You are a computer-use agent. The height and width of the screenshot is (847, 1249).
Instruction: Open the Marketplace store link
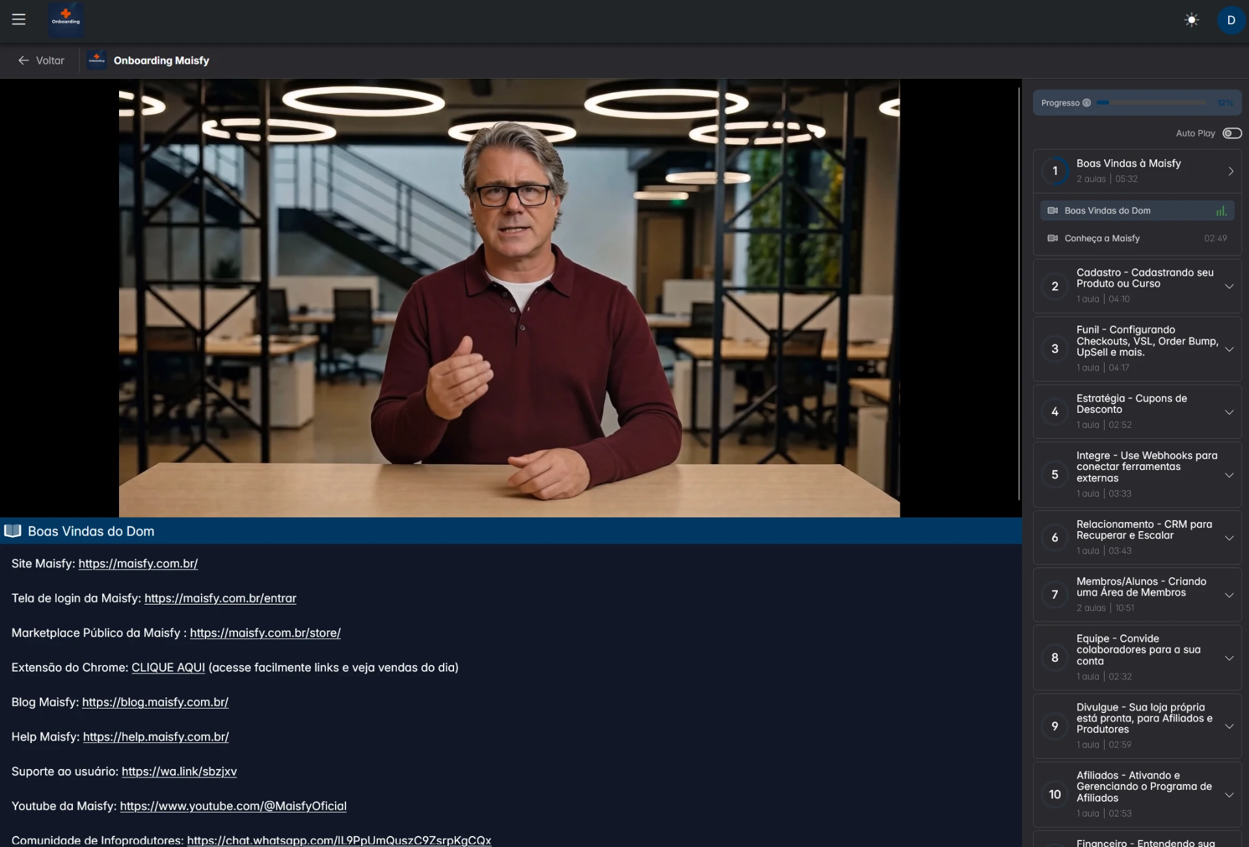tap(265, 632)
